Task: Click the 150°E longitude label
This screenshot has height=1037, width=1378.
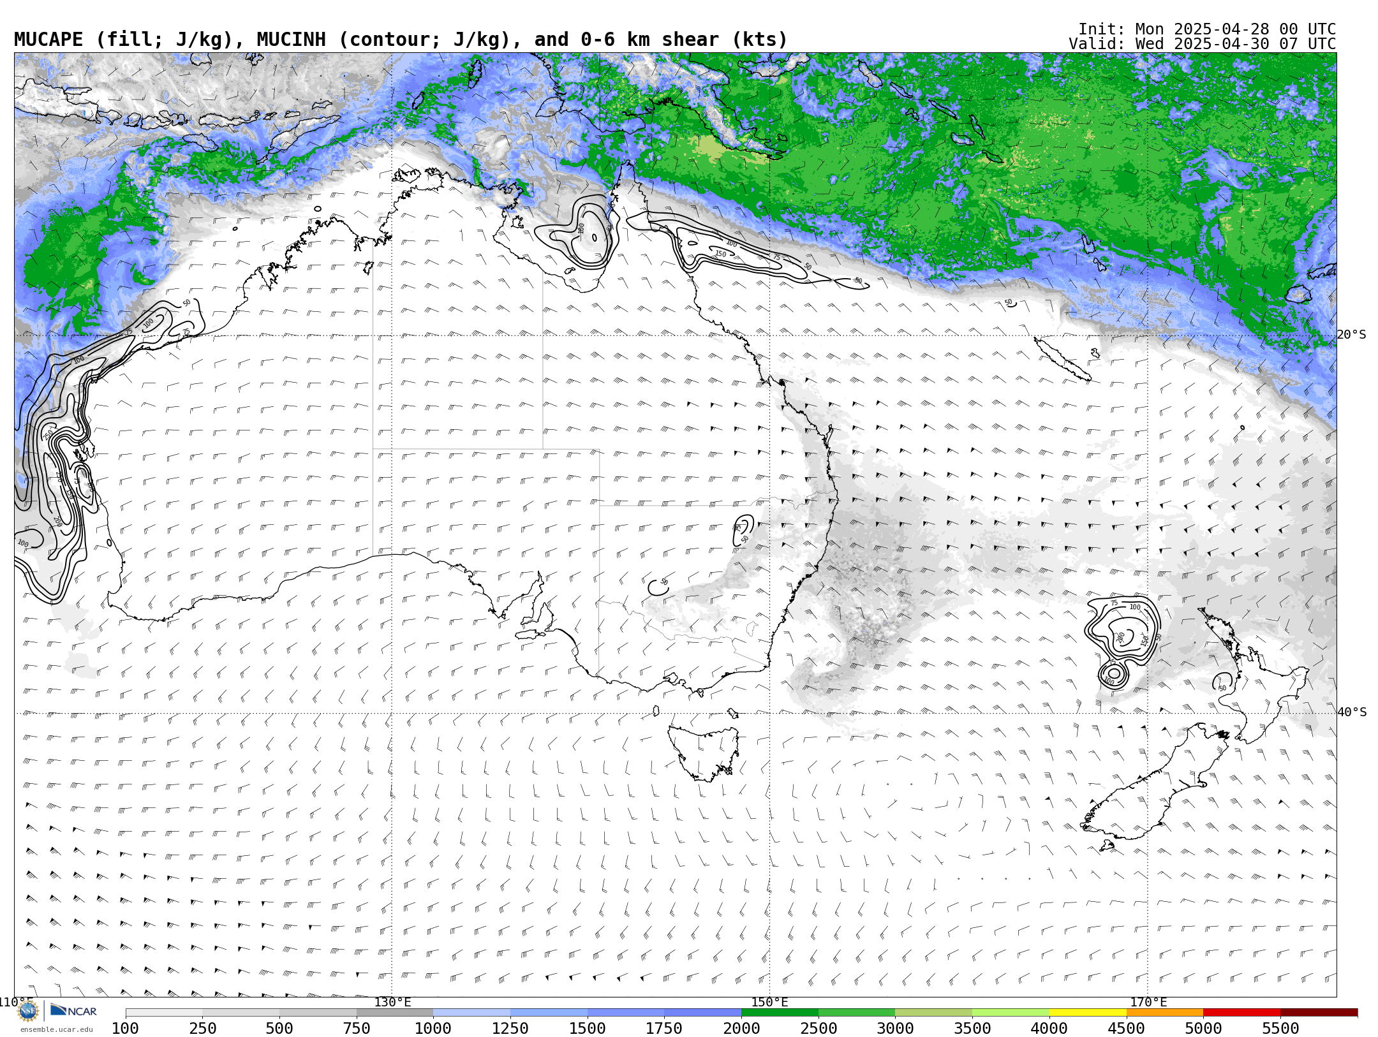Action: (770, 1002)
